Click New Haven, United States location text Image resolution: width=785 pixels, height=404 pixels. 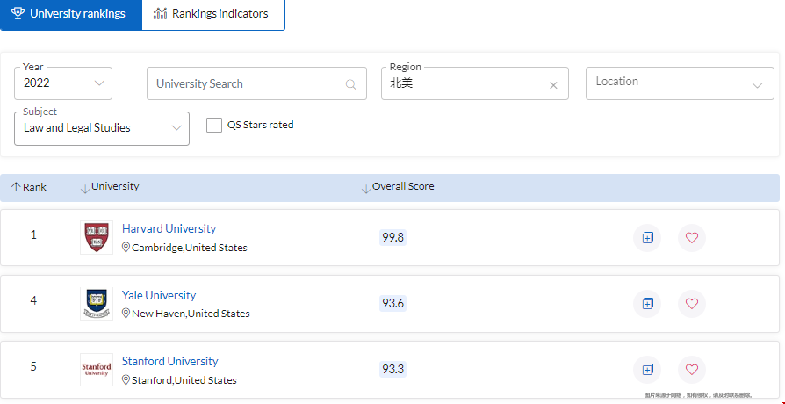[191, 314]
